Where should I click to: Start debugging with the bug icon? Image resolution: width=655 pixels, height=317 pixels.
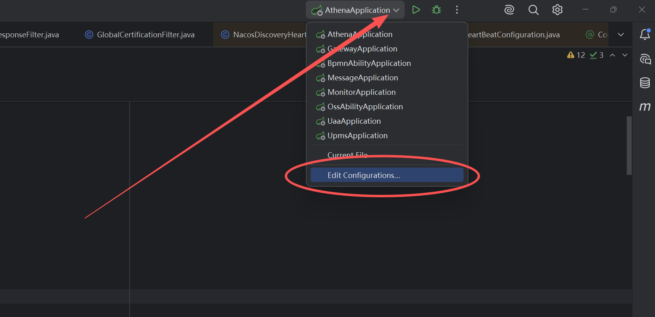[x=436, y=10]
